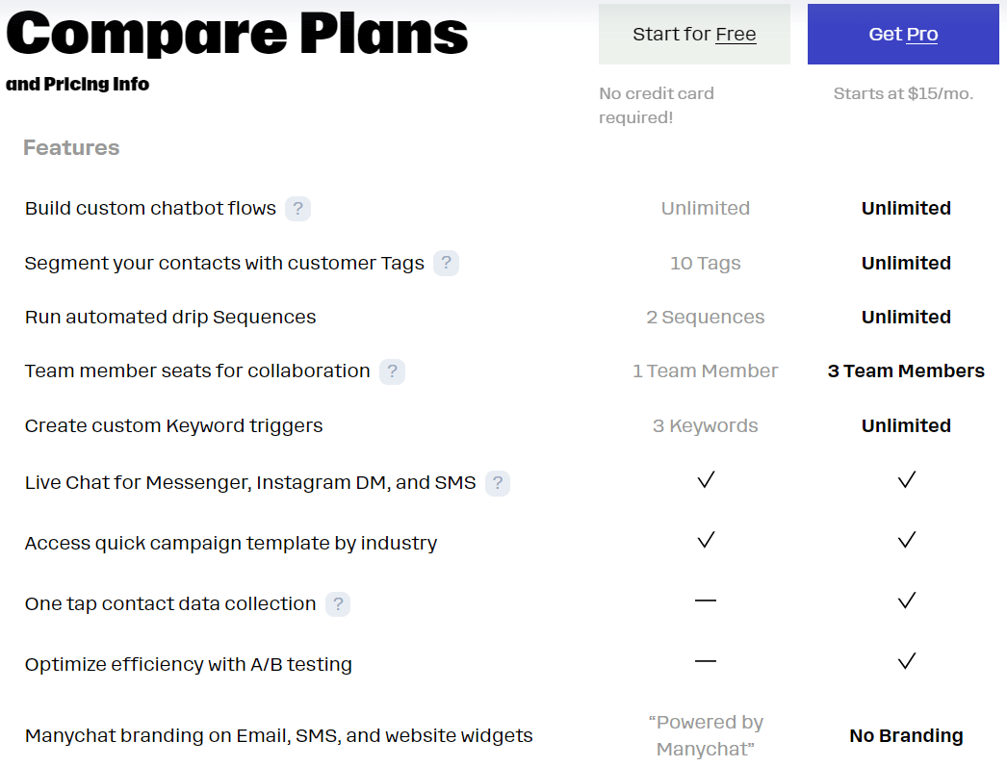
Task: Show help for Team member seats
Action: click(x=393, y=371)
